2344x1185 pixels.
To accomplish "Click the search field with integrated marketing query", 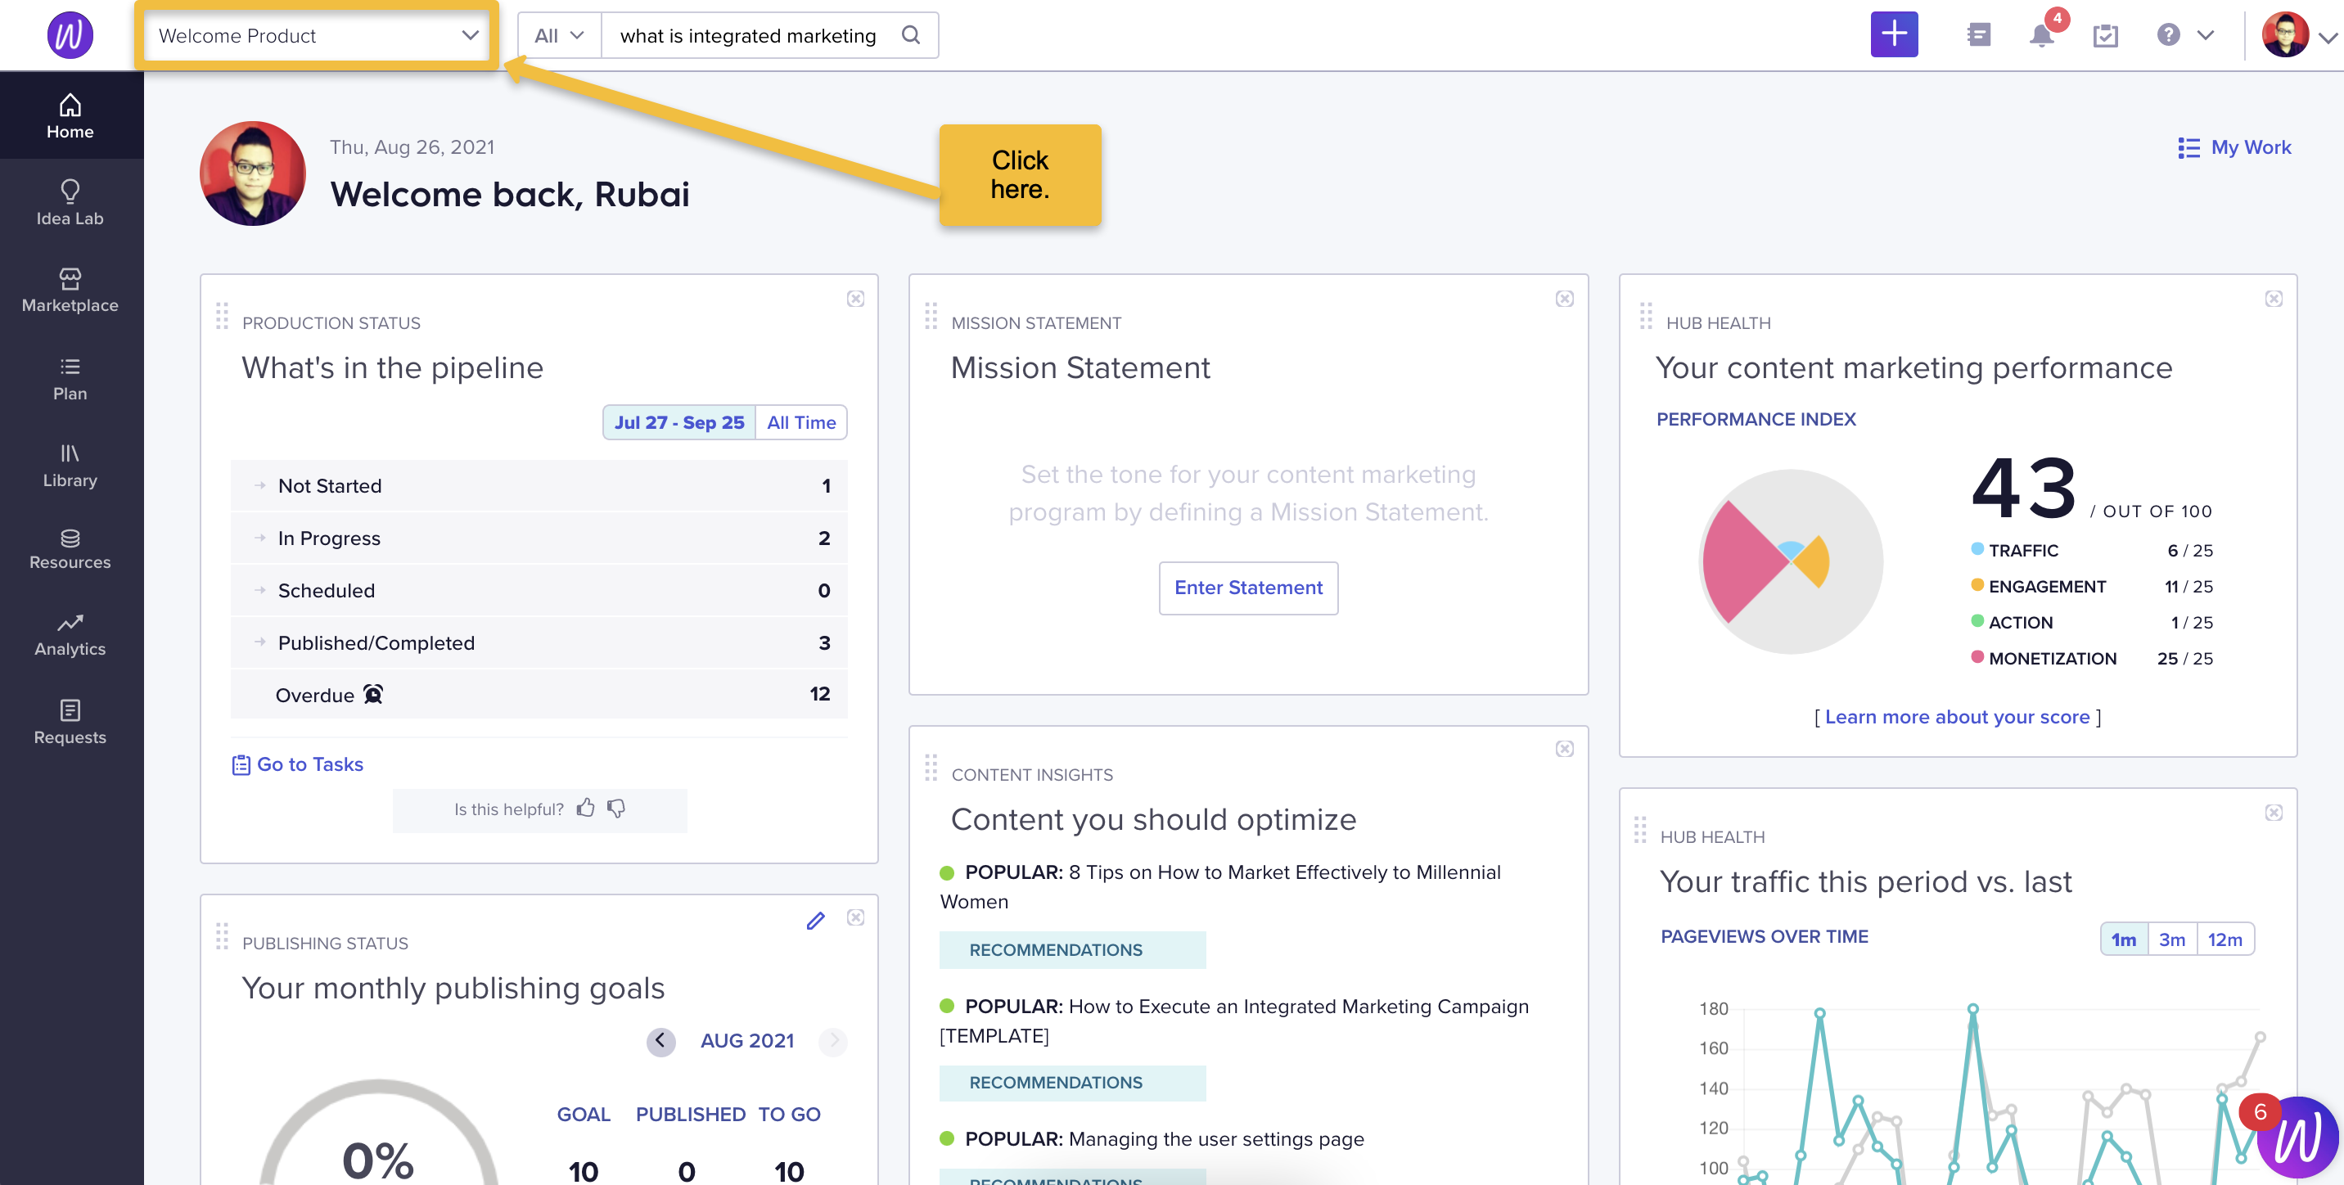I will pos(748,35).
